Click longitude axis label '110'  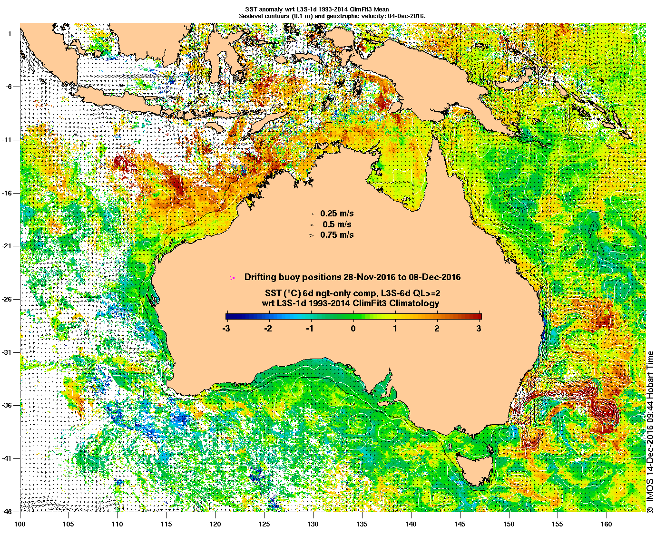tap(118, 524)
